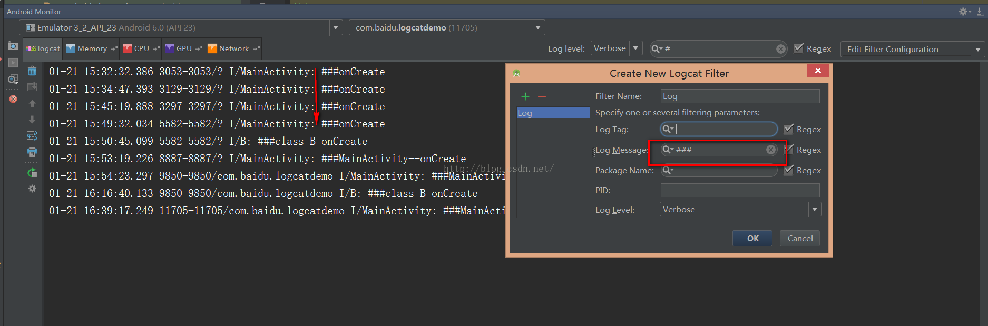Click log line 15:50:45.099 class B onCreate
The height and width of the screenshot is (326, 988).
208,141
